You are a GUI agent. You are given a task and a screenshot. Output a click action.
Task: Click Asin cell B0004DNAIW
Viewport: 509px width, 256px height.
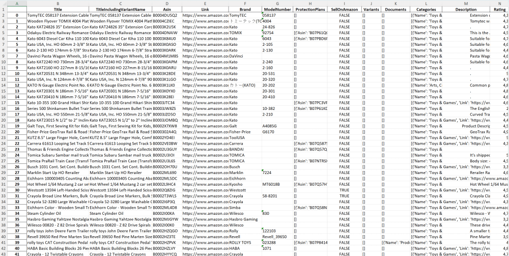167,33
